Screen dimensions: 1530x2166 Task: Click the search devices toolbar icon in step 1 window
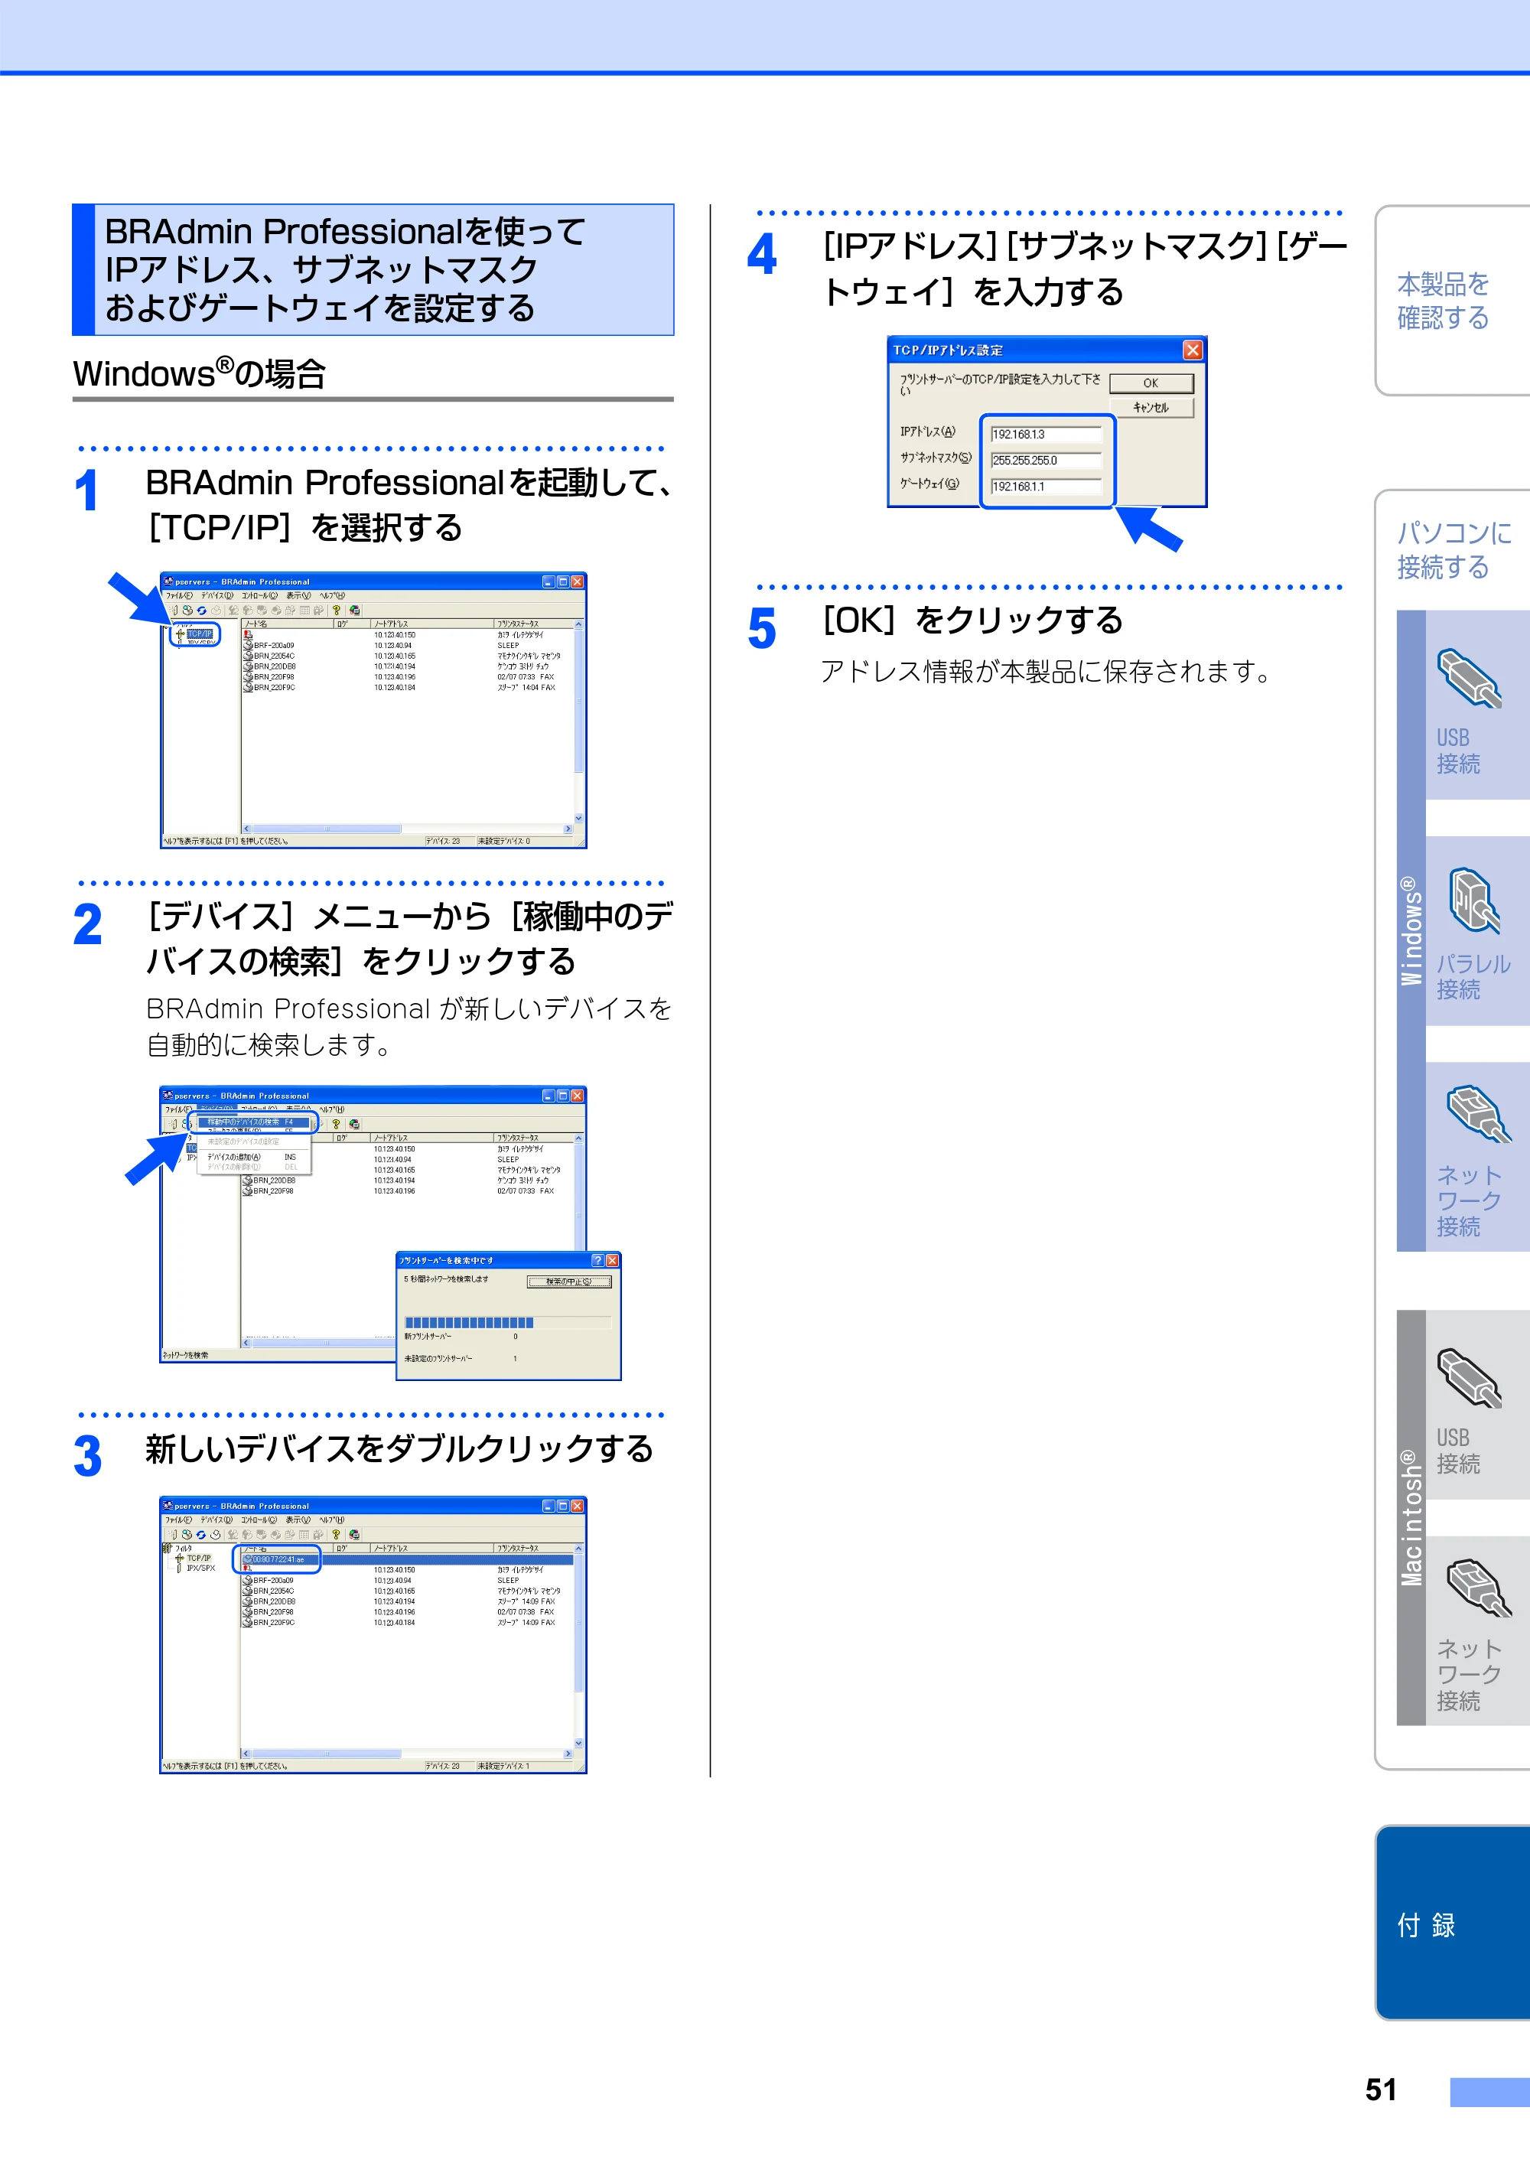tap(187, 611)
